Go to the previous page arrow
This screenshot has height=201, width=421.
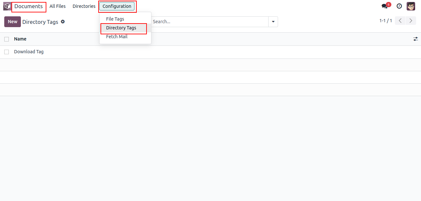pyautogui.click(x=400, y=21)
